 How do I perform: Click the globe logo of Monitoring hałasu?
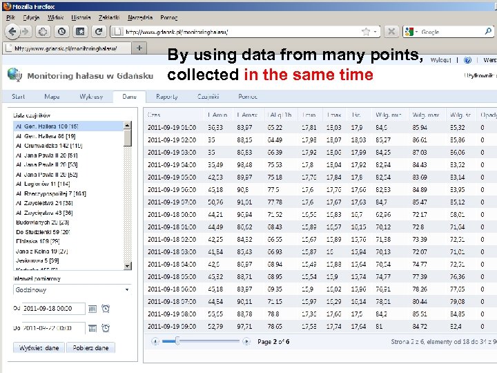tap(14, 75)
